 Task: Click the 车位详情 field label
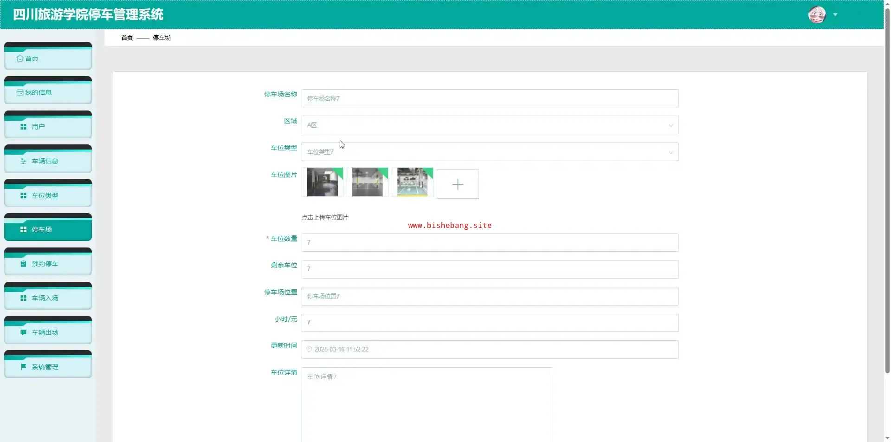pyautogui.click(x=284, y=372)
